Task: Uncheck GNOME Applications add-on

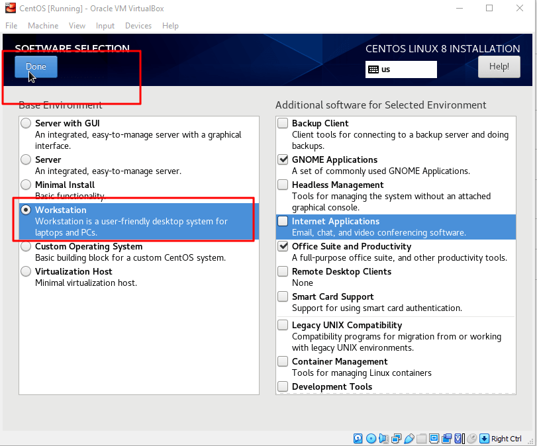Action: pos(283,159)
